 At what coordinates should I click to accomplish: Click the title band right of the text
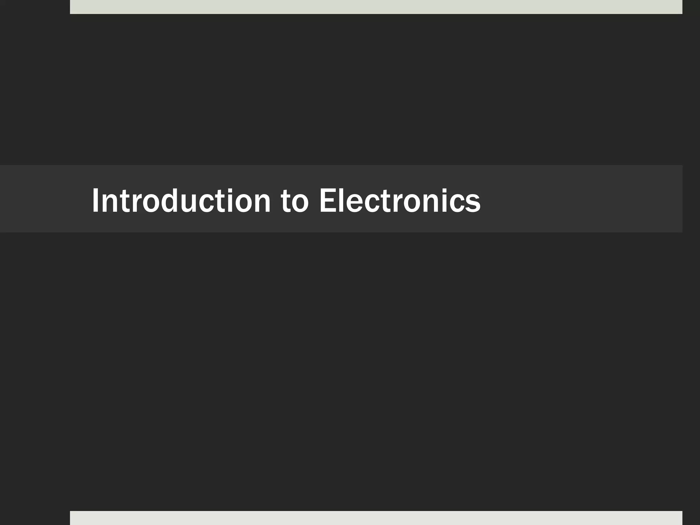pos(581,199)
